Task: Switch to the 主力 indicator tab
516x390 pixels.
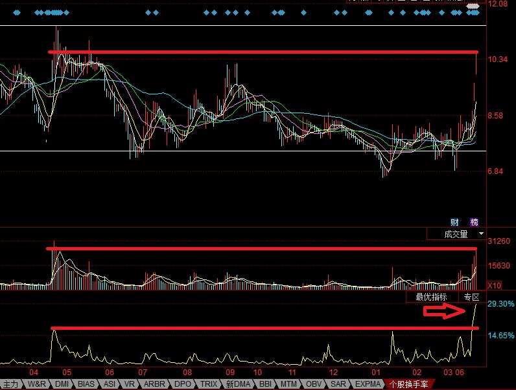Action: click(11, 384)
